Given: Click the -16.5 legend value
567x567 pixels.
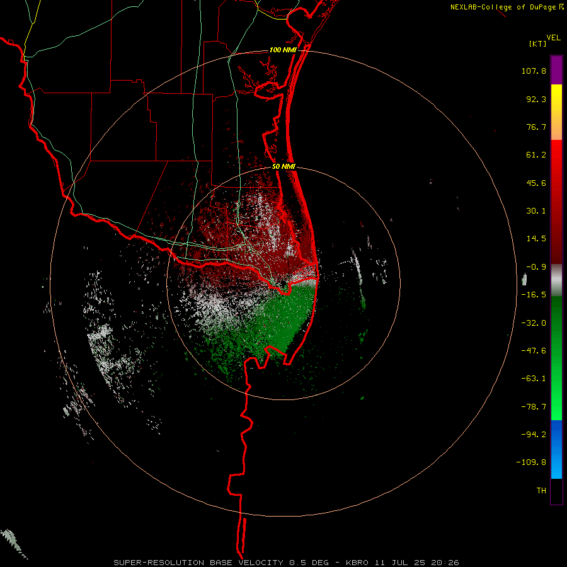Looking at the screenshot, I should [x=534, y=295].
